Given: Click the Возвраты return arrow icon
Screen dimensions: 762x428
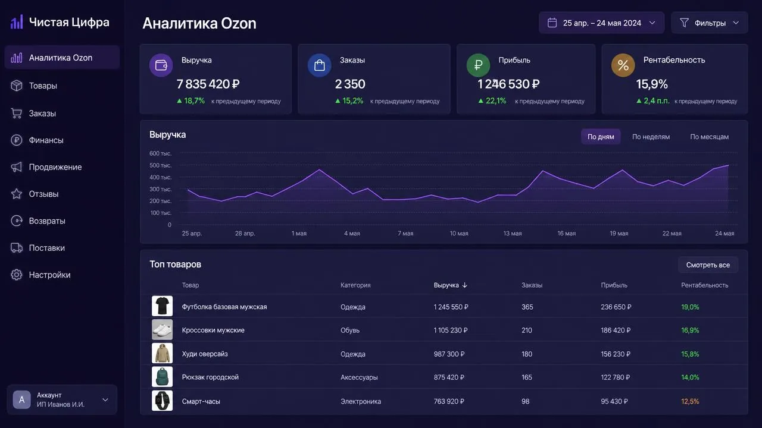Looking at the screenshot, I should (17, 221).
